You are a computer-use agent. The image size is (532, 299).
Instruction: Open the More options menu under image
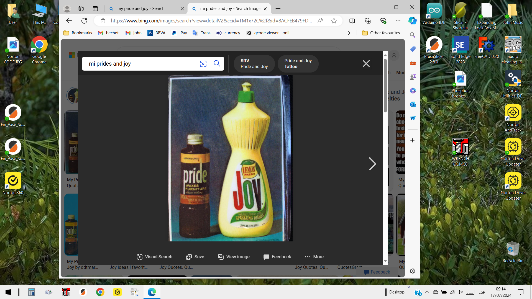tap(314, 257)
